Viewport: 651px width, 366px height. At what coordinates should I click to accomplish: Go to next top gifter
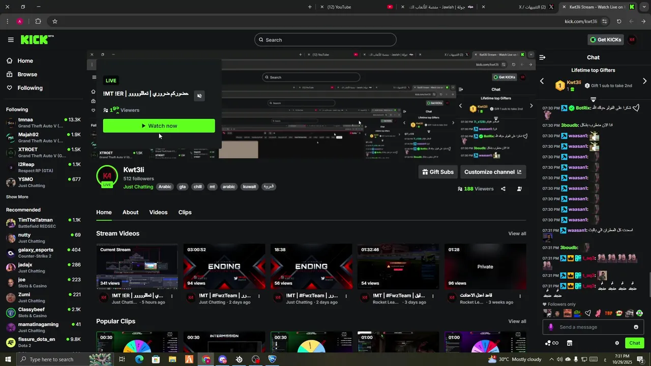point(645,81)
